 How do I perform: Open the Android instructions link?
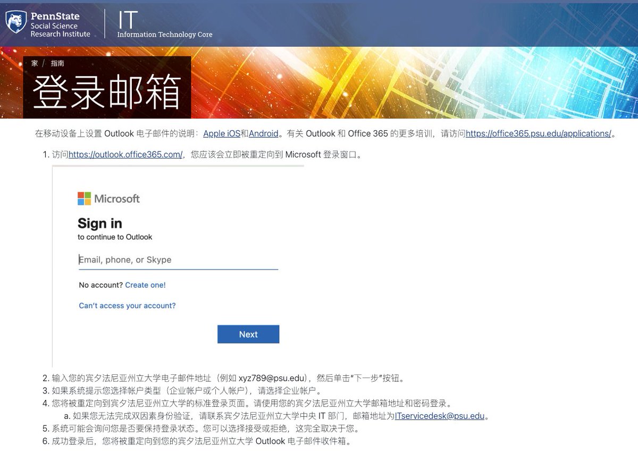point(264,133)
